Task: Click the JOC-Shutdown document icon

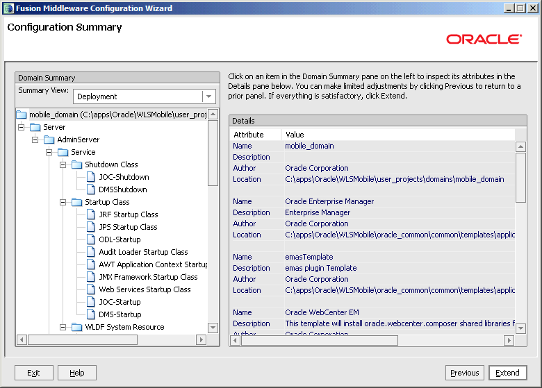Action: (x=91, y=177)
